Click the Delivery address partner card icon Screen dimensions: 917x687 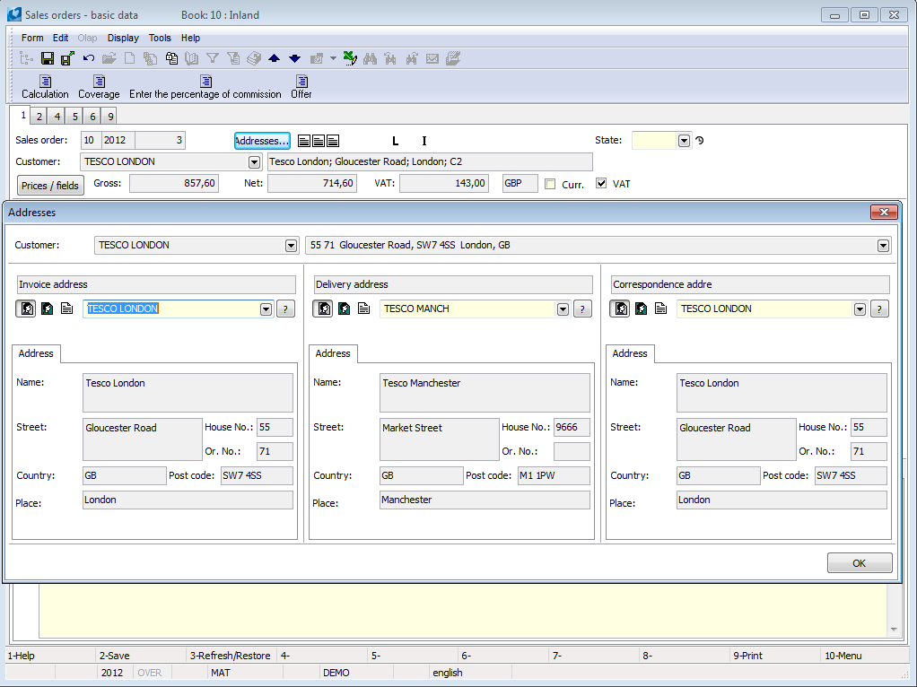click(323, 309)
